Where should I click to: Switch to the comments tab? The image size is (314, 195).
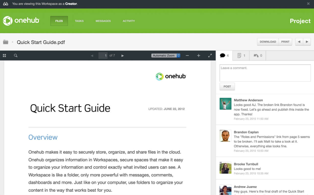coord(224,55)
